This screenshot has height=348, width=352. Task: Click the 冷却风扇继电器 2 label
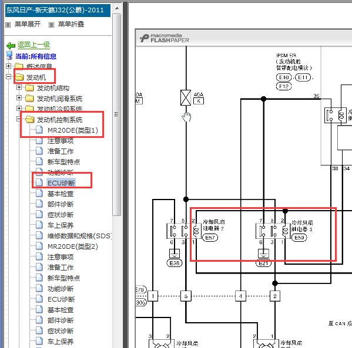coord(214,225)
